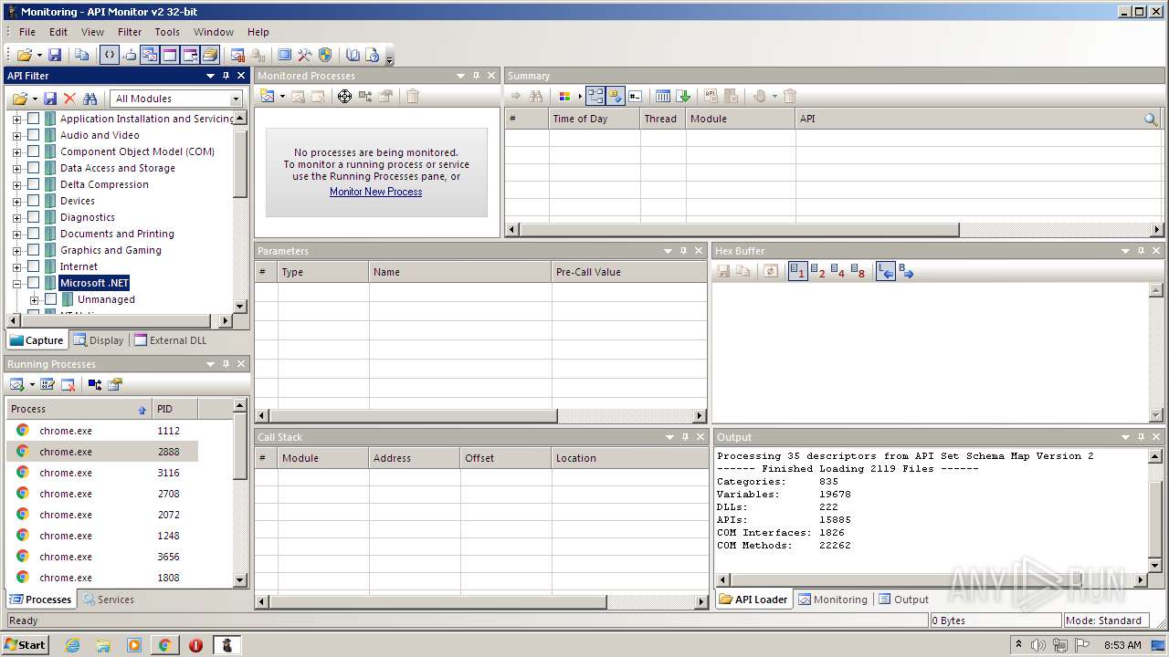
Task: Open the API Filter panel options arrow
Action: pyautogui.click(x=210, y=76)
